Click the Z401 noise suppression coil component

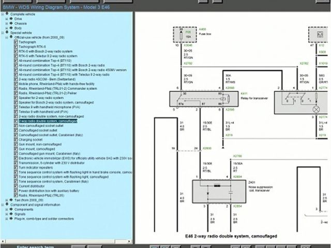tap(213, 189)
